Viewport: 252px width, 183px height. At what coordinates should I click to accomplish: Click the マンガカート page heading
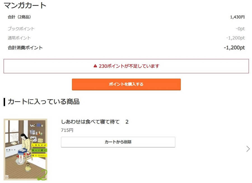point(25,5)
